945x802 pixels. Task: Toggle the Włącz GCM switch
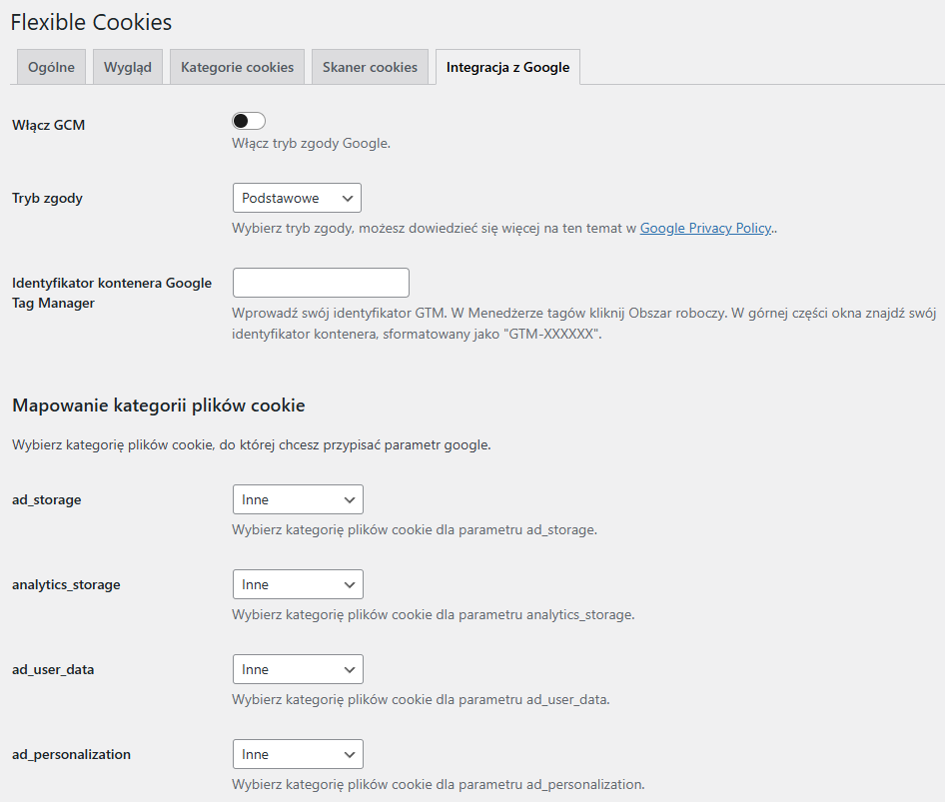249,121
